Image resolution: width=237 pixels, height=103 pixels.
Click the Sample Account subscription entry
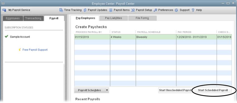click(x=20, y=37)
